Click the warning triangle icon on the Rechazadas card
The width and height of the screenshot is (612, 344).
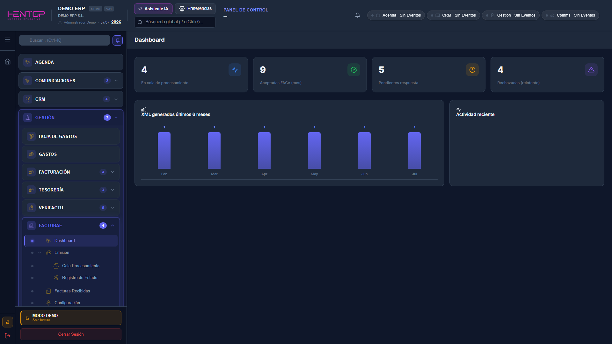pos(591,70)
